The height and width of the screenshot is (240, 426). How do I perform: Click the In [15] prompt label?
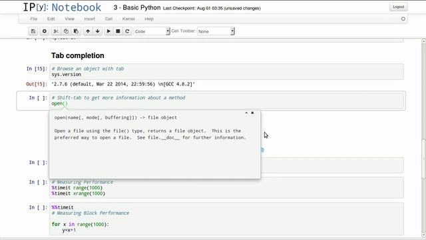pos(37,69)
